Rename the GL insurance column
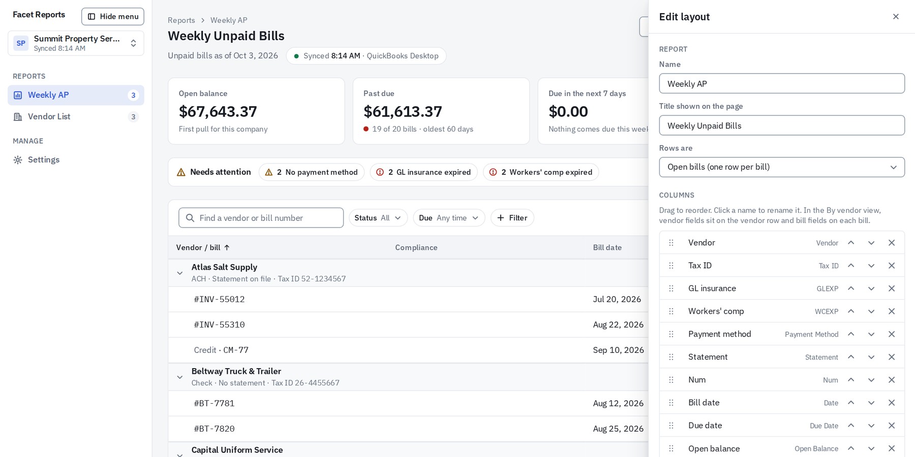Image resolution: width=915 pixels, height=457 pixels. coord(712,288)
